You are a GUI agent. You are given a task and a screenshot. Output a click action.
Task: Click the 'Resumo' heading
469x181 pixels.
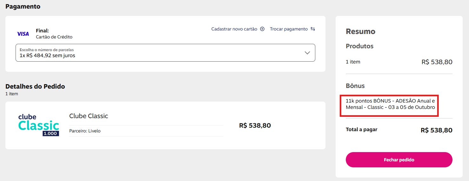point(360,31)
